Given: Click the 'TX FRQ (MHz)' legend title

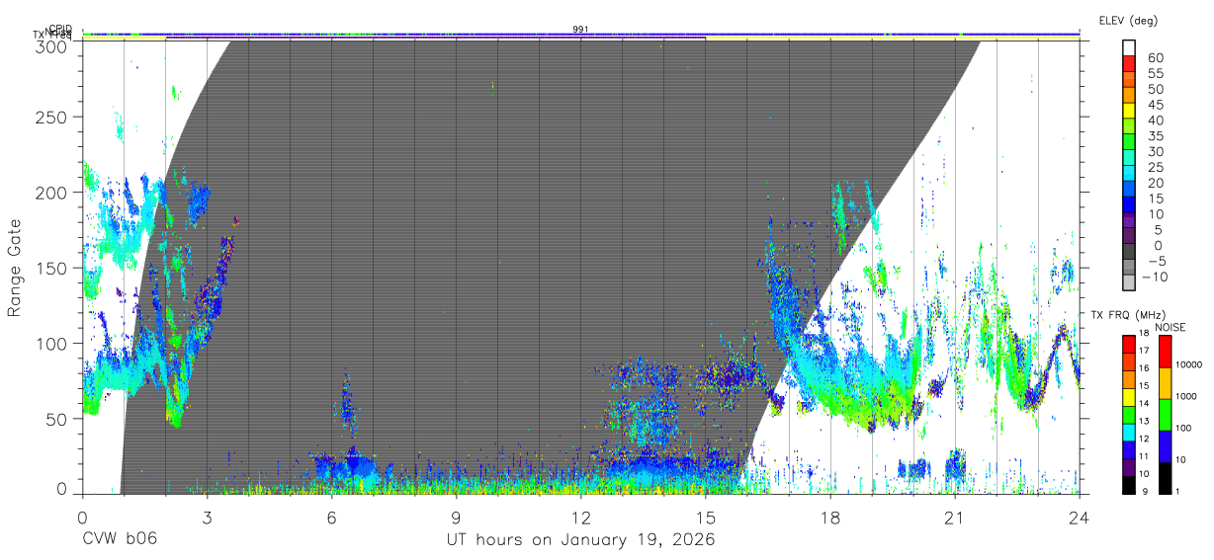Looking at the screenshot, I should (1128, 315).
